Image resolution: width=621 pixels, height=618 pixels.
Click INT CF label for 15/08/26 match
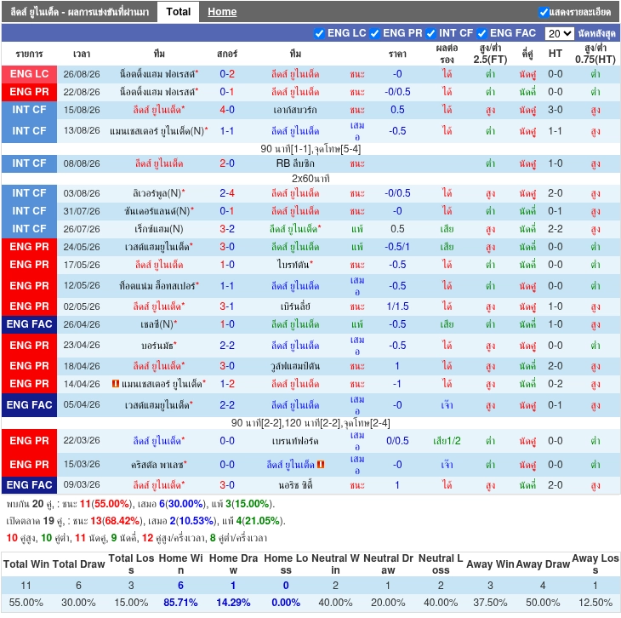(29, 110)
